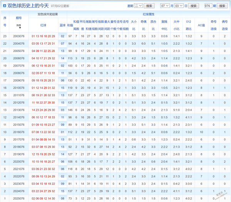
Task: Click the blue arrow icon beside the title
Action: click(x=4, y=6)
